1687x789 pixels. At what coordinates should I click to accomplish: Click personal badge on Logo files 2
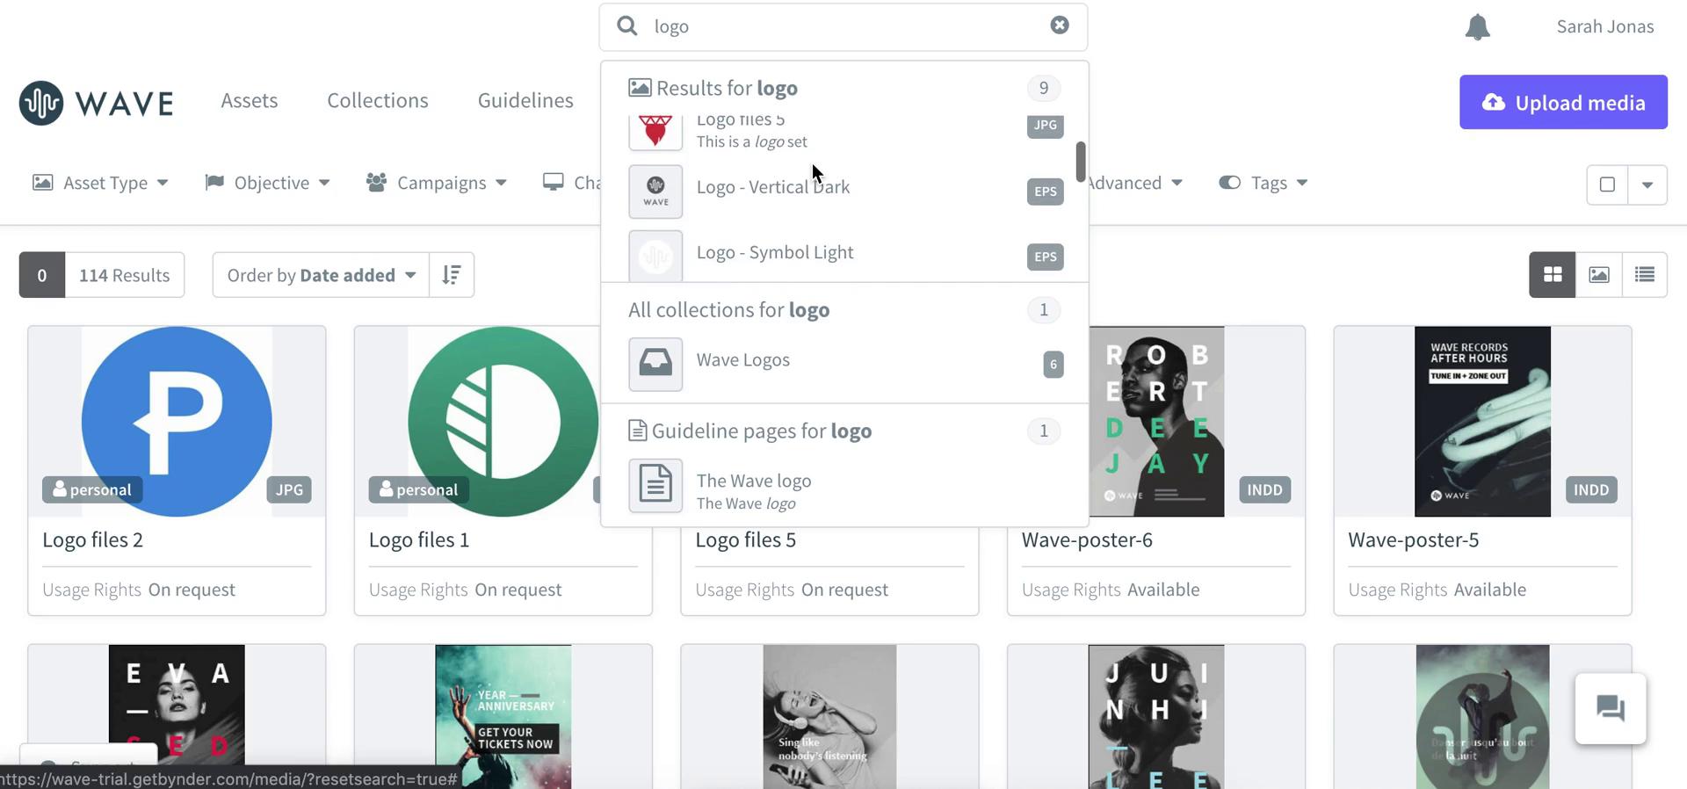(92, 489)
